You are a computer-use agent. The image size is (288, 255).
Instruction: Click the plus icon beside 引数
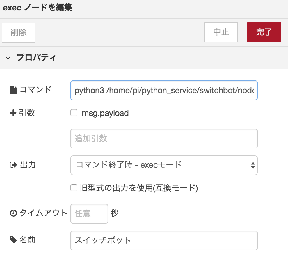click(x=13, y=113)
